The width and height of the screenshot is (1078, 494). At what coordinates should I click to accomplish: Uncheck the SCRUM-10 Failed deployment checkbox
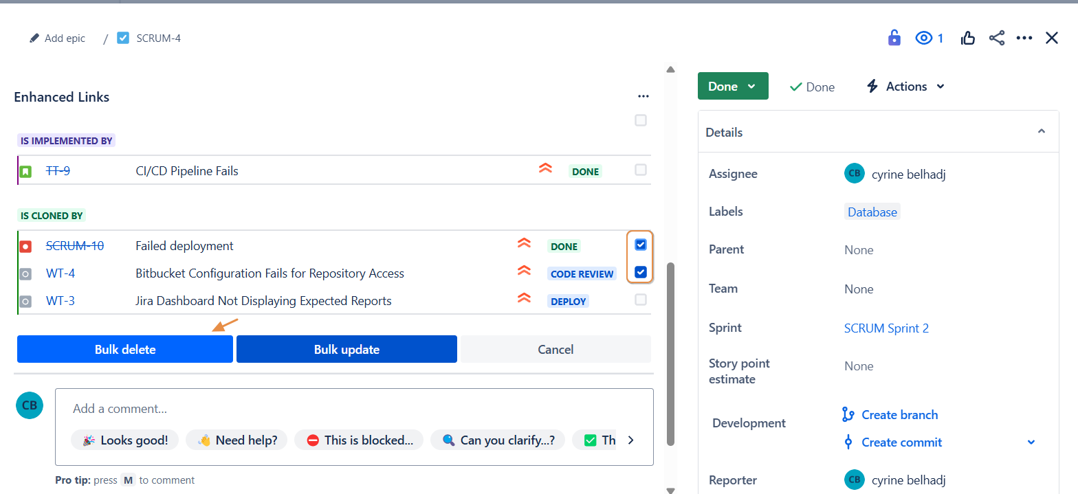[x=641, y=245]
